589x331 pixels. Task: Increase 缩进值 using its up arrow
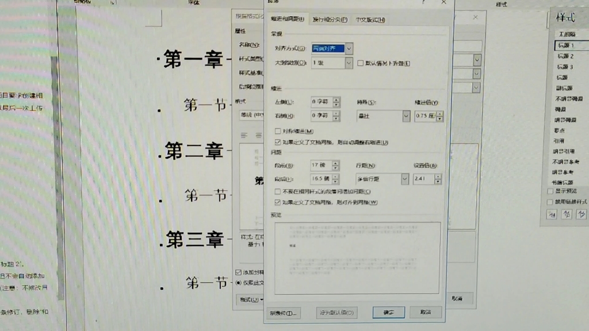tap(439, 114)
